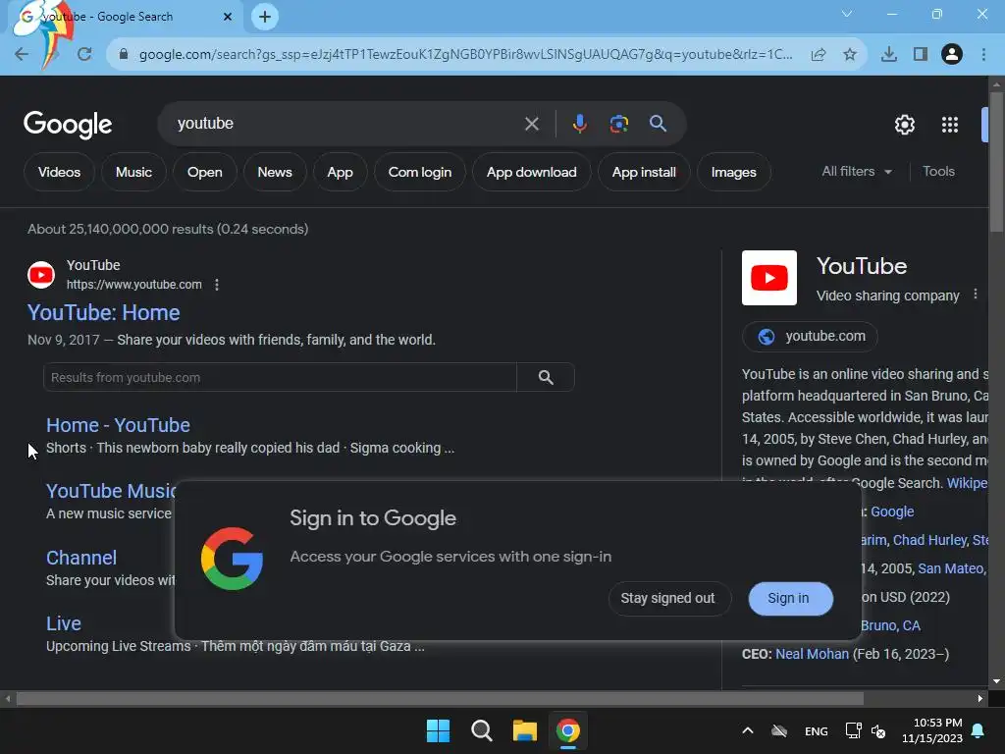1005x754 pixels.
Task: Open the YouTube Music sitelink
Action: (x=112, y=491)
